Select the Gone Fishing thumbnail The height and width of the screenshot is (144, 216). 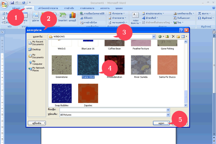click(x=167, y=43)
